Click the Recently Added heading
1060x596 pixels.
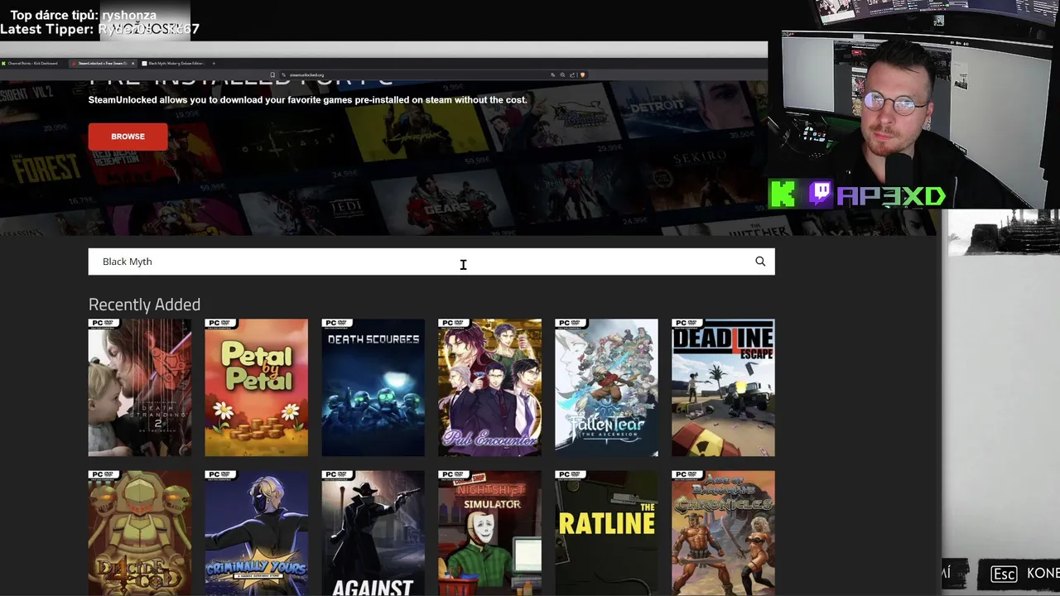click(144, 305)
